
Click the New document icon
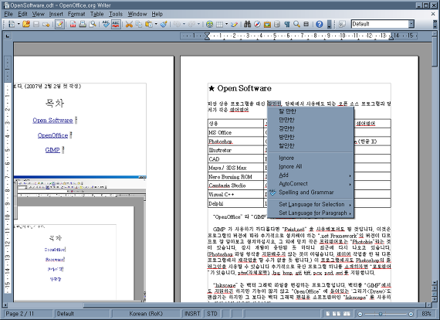12,24
